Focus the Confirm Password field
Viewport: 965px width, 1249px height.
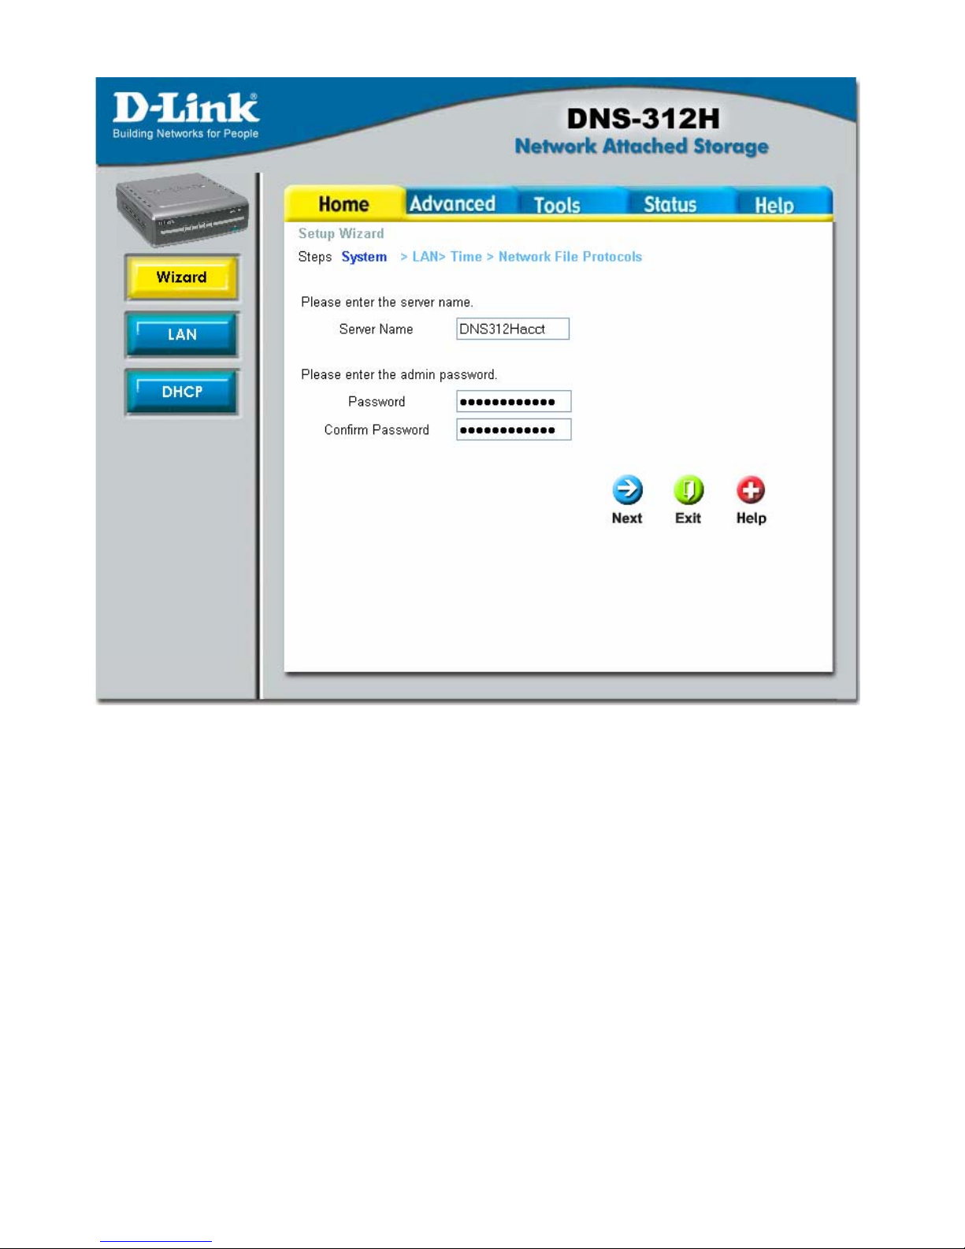pyautogui.click(x=514, y=429)
